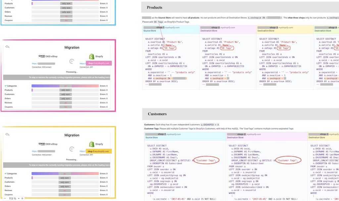Click 'SELECT DISTINCT' in shop-2 Customers query
The width and height of the screenshot is (339, 201).
click(x=238, y=146)
